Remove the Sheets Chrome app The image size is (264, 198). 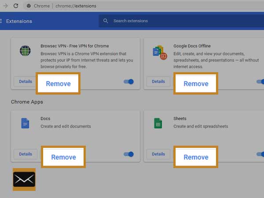pyautogui.click(x=196, y=157)
